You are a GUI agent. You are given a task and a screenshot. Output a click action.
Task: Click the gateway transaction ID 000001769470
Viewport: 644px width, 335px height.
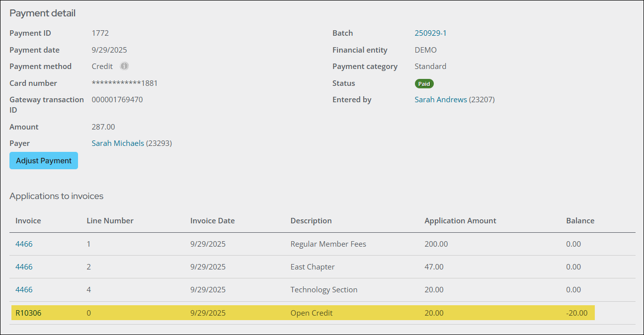pyautogui.click(x=117, y=100)
